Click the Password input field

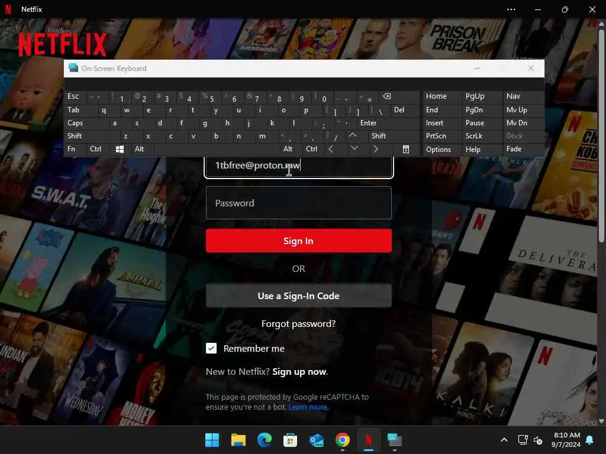[x=298, y=203]
